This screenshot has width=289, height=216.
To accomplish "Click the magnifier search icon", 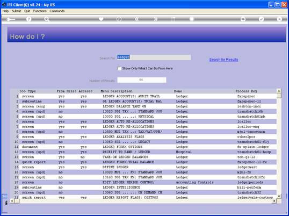I will coord(47,19).
